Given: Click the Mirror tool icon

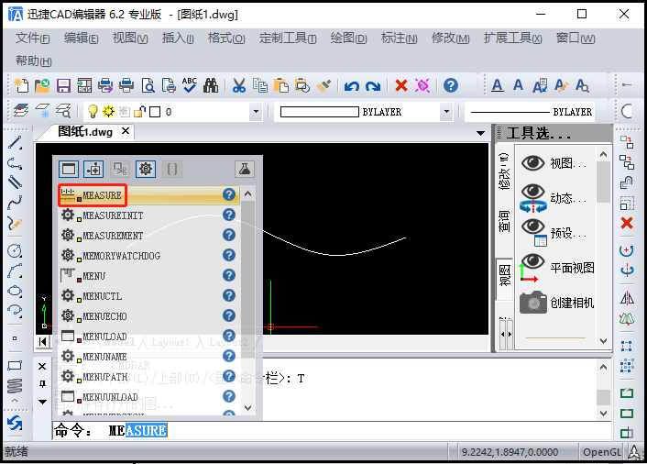Looking at the screenshot, I should click(627, 298).
